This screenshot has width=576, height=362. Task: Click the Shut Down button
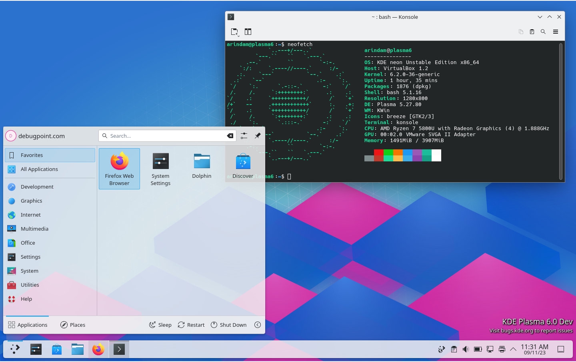click(x=228, y=325)
